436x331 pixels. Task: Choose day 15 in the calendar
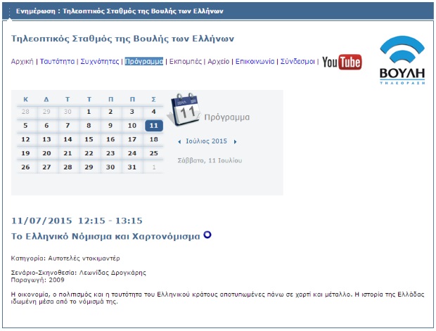[x=89, y=139]
